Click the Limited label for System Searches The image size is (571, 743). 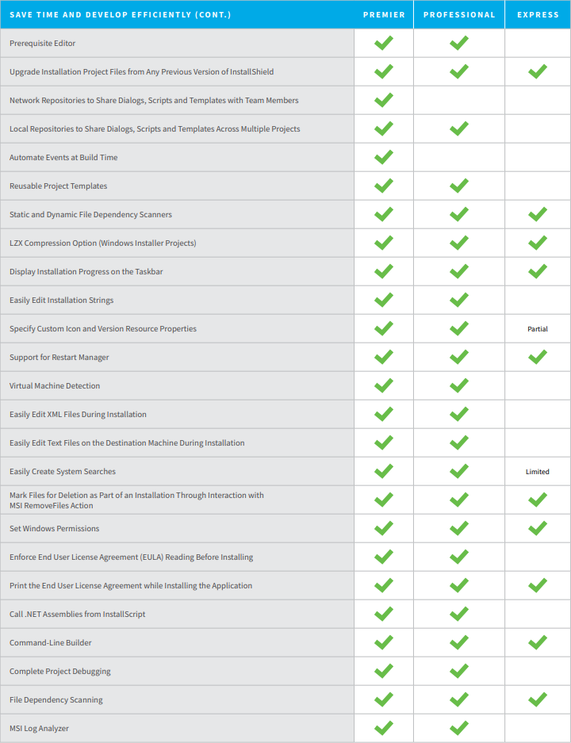tap(538, 472)
